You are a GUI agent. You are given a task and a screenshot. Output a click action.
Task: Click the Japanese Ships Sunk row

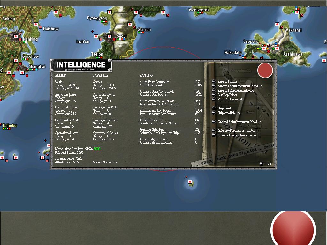point(169,130)
